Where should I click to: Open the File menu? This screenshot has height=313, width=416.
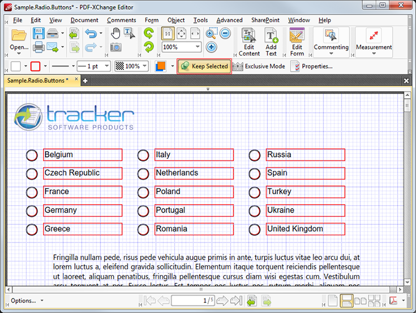click(x=18, y=20)
